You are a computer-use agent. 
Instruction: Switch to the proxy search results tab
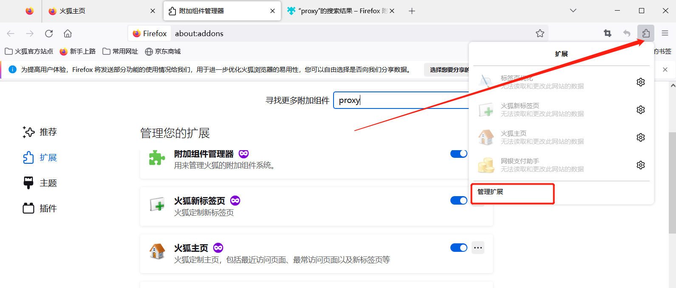tap(341, 11)
